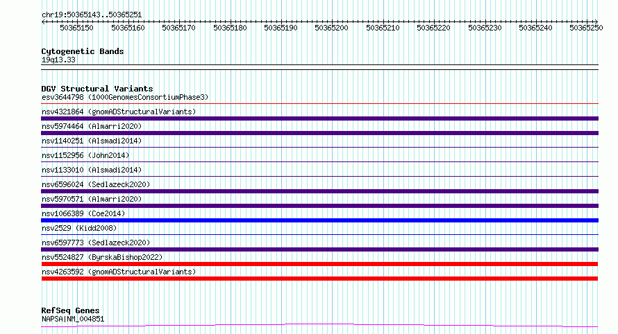Image resolution: width=618 pixels, height=334 pixels.
Task: Click the blue bar under nsv1066389
Action: [319, 220]
